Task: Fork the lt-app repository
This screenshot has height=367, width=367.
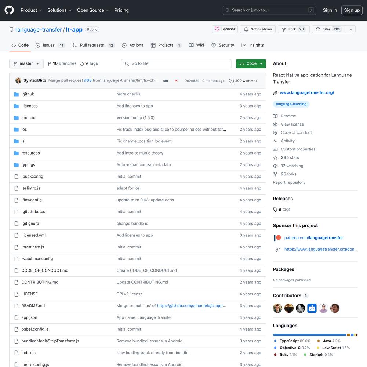Action: [294, 29]
